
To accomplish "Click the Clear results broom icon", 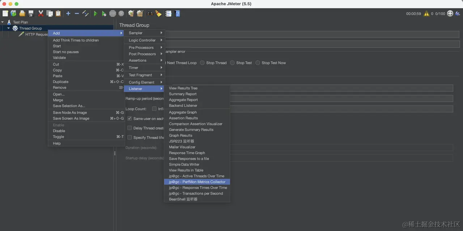I will [x=131, y=13].
